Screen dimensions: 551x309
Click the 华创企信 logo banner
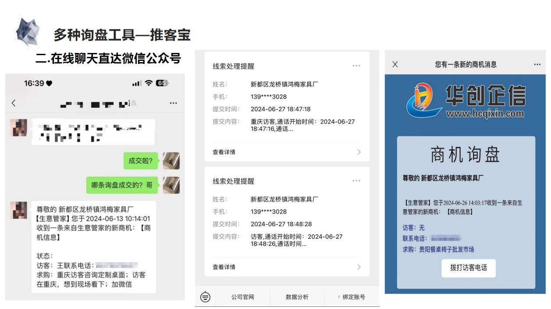click(466, 102)
